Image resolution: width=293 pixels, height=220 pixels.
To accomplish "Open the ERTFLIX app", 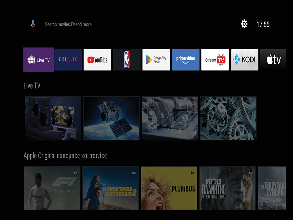I will coord(68,60).
